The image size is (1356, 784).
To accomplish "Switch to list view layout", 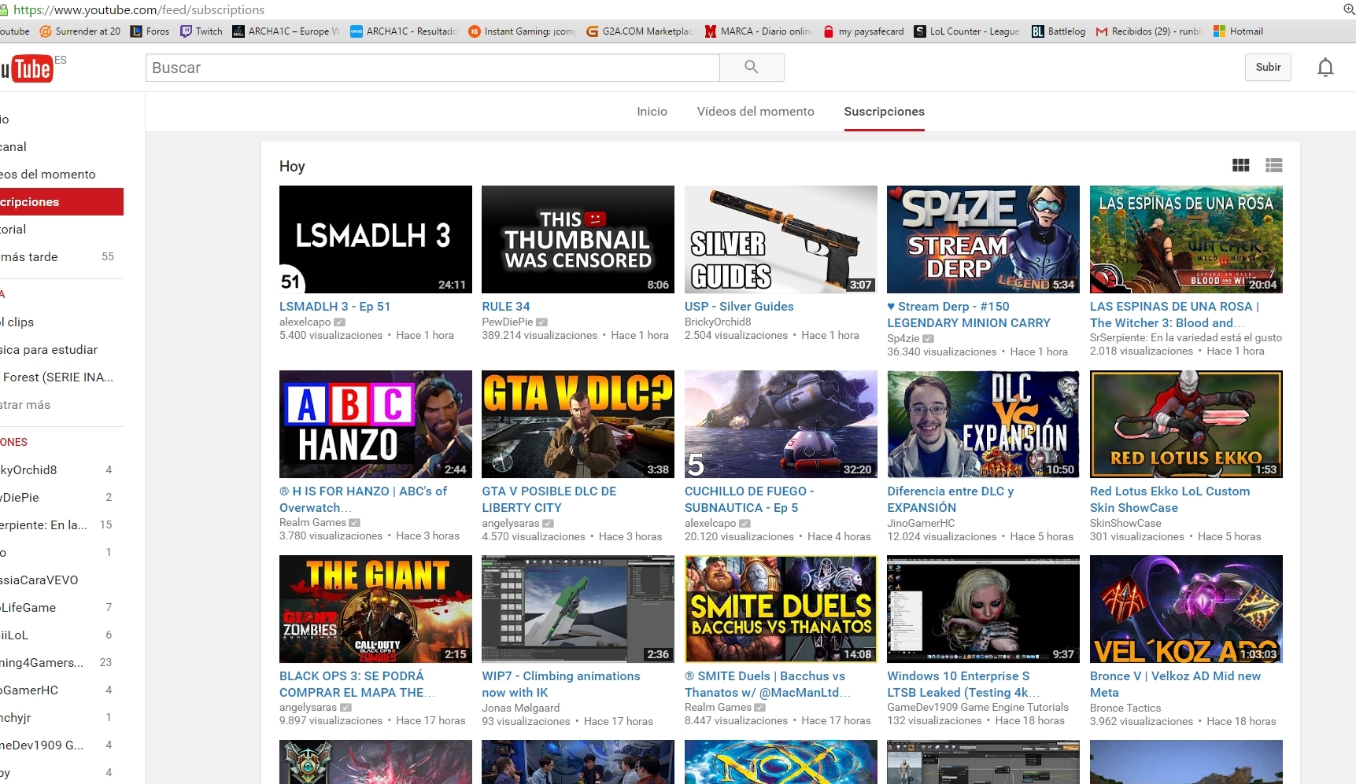I will click(x=1273, y=165).
